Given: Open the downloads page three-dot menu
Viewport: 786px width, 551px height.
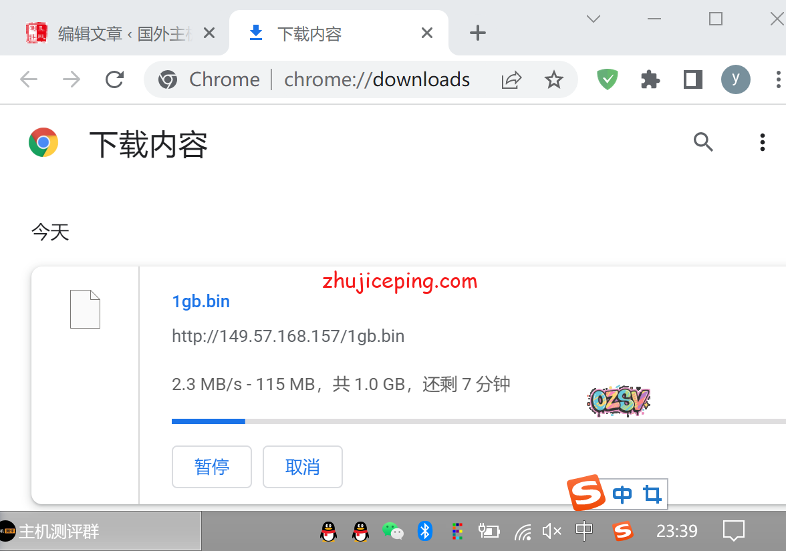Looking at the screenshot, I should coord(762,142).
